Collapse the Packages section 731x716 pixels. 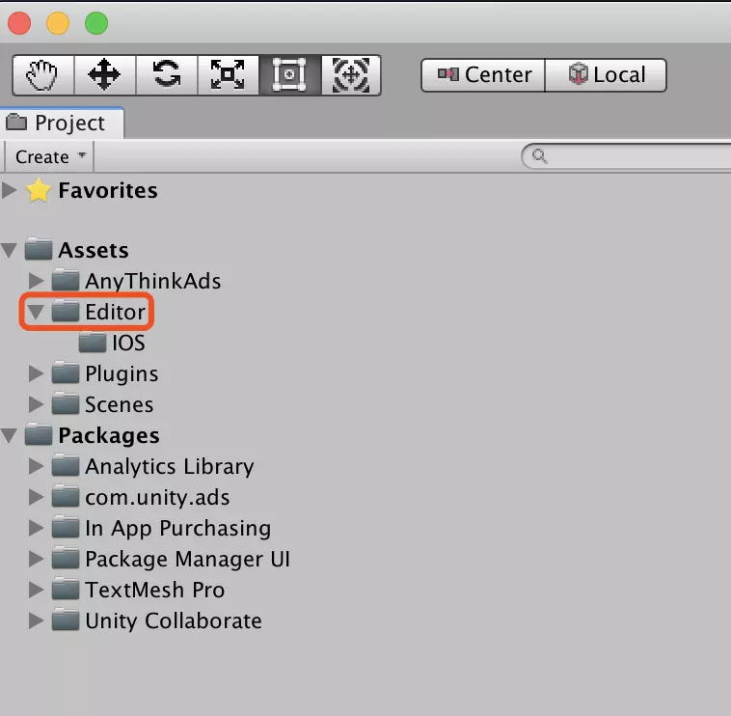pyautogui.click(x=10, y=435)
